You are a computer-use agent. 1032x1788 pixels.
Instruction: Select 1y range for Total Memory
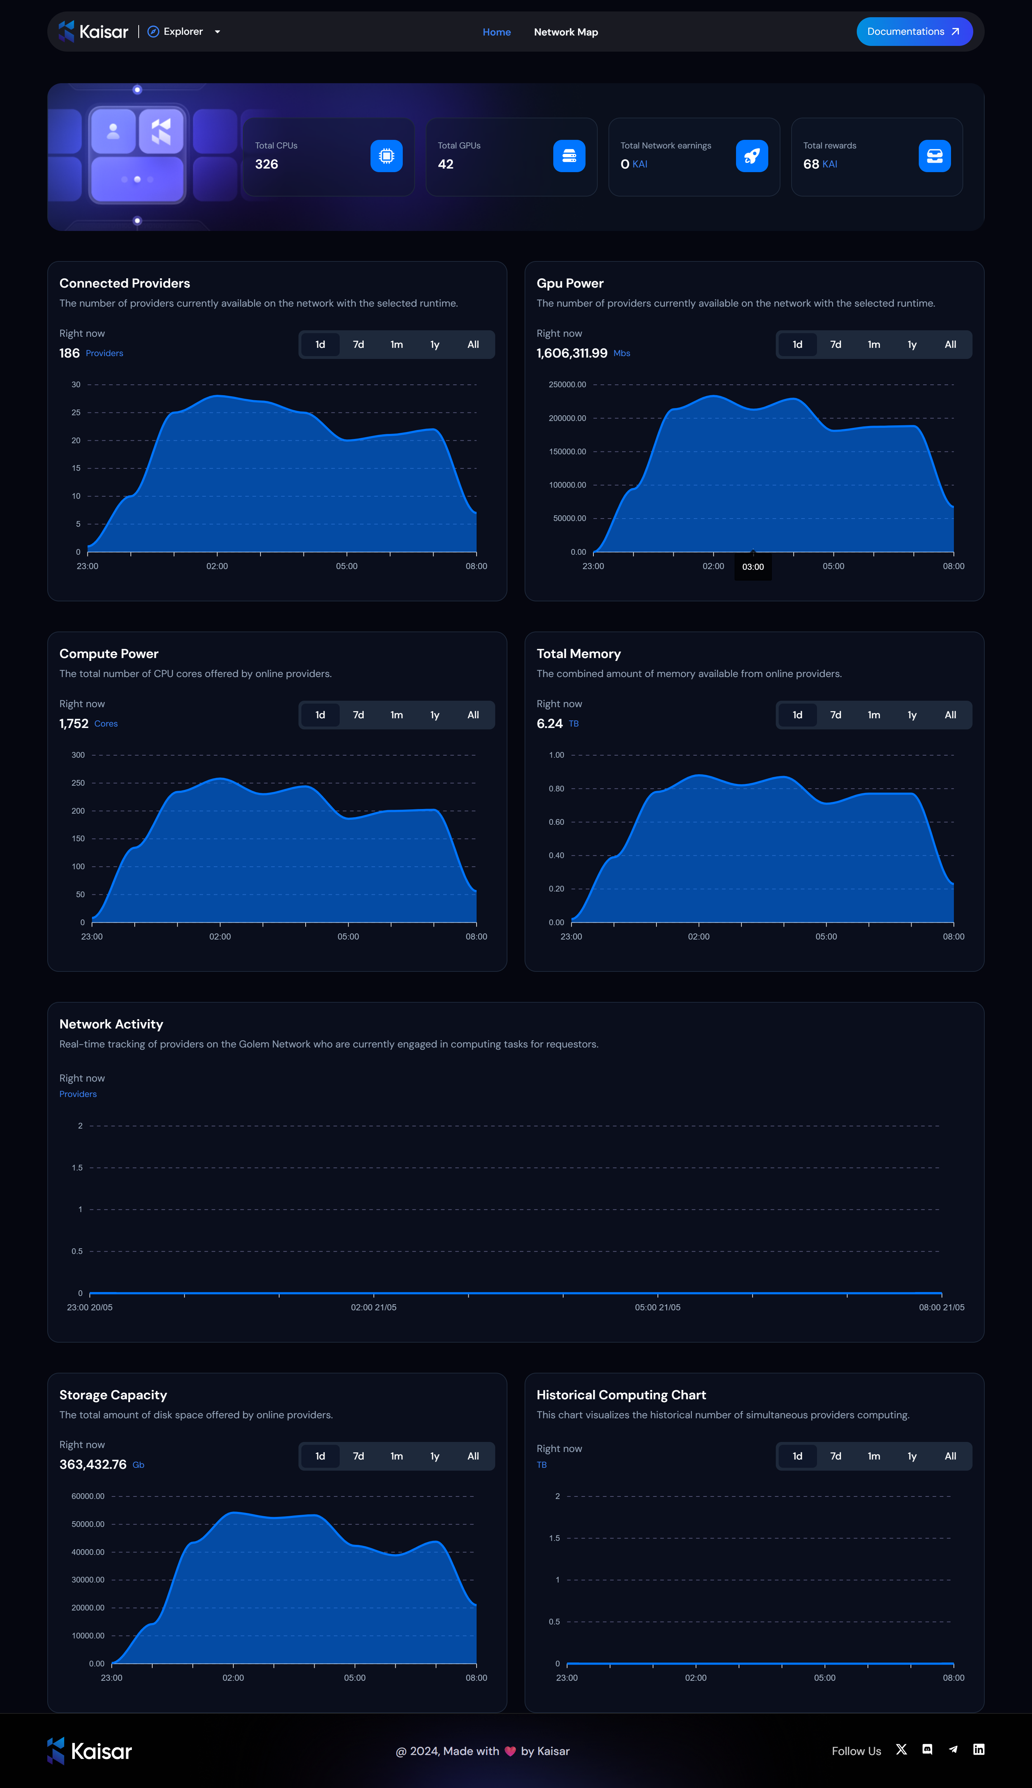click(912, 715)
